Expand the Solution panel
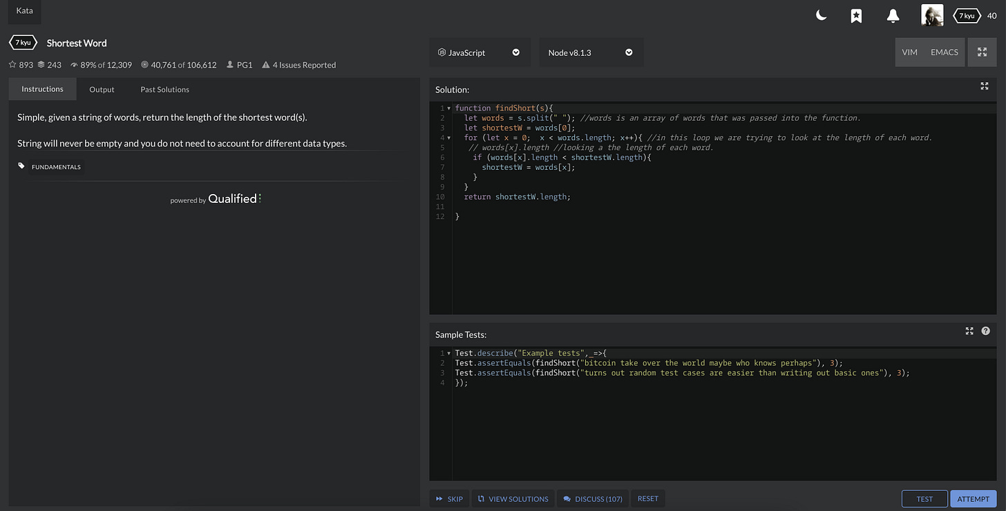Viewport: 1006px width, 511px height. click(985, 86)
